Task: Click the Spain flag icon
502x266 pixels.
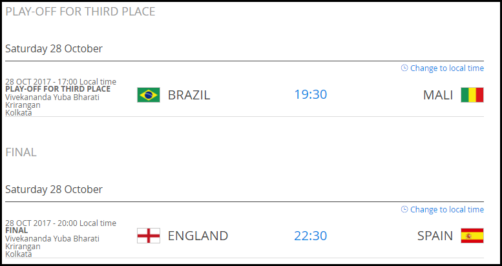Action: point(472,236)
